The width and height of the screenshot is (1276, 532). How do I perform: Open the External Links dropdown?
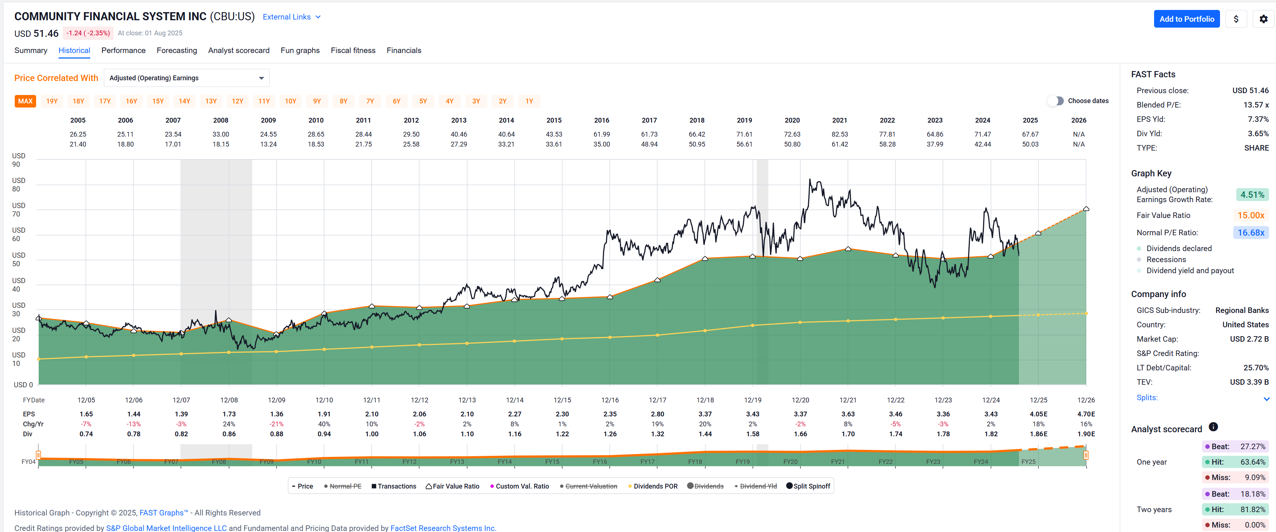(x=292, y=17)
